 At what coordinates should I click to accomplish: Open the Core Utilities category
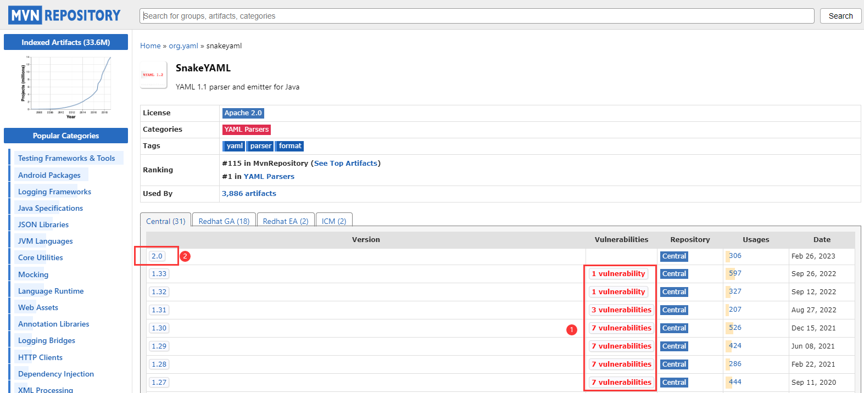[x=41, y=257]
